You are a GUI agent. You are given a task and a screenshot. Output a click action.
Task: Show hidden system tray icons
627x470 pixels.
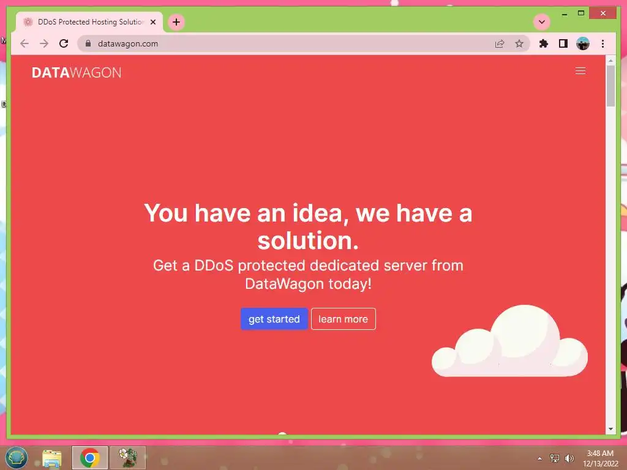coord(540,458)
